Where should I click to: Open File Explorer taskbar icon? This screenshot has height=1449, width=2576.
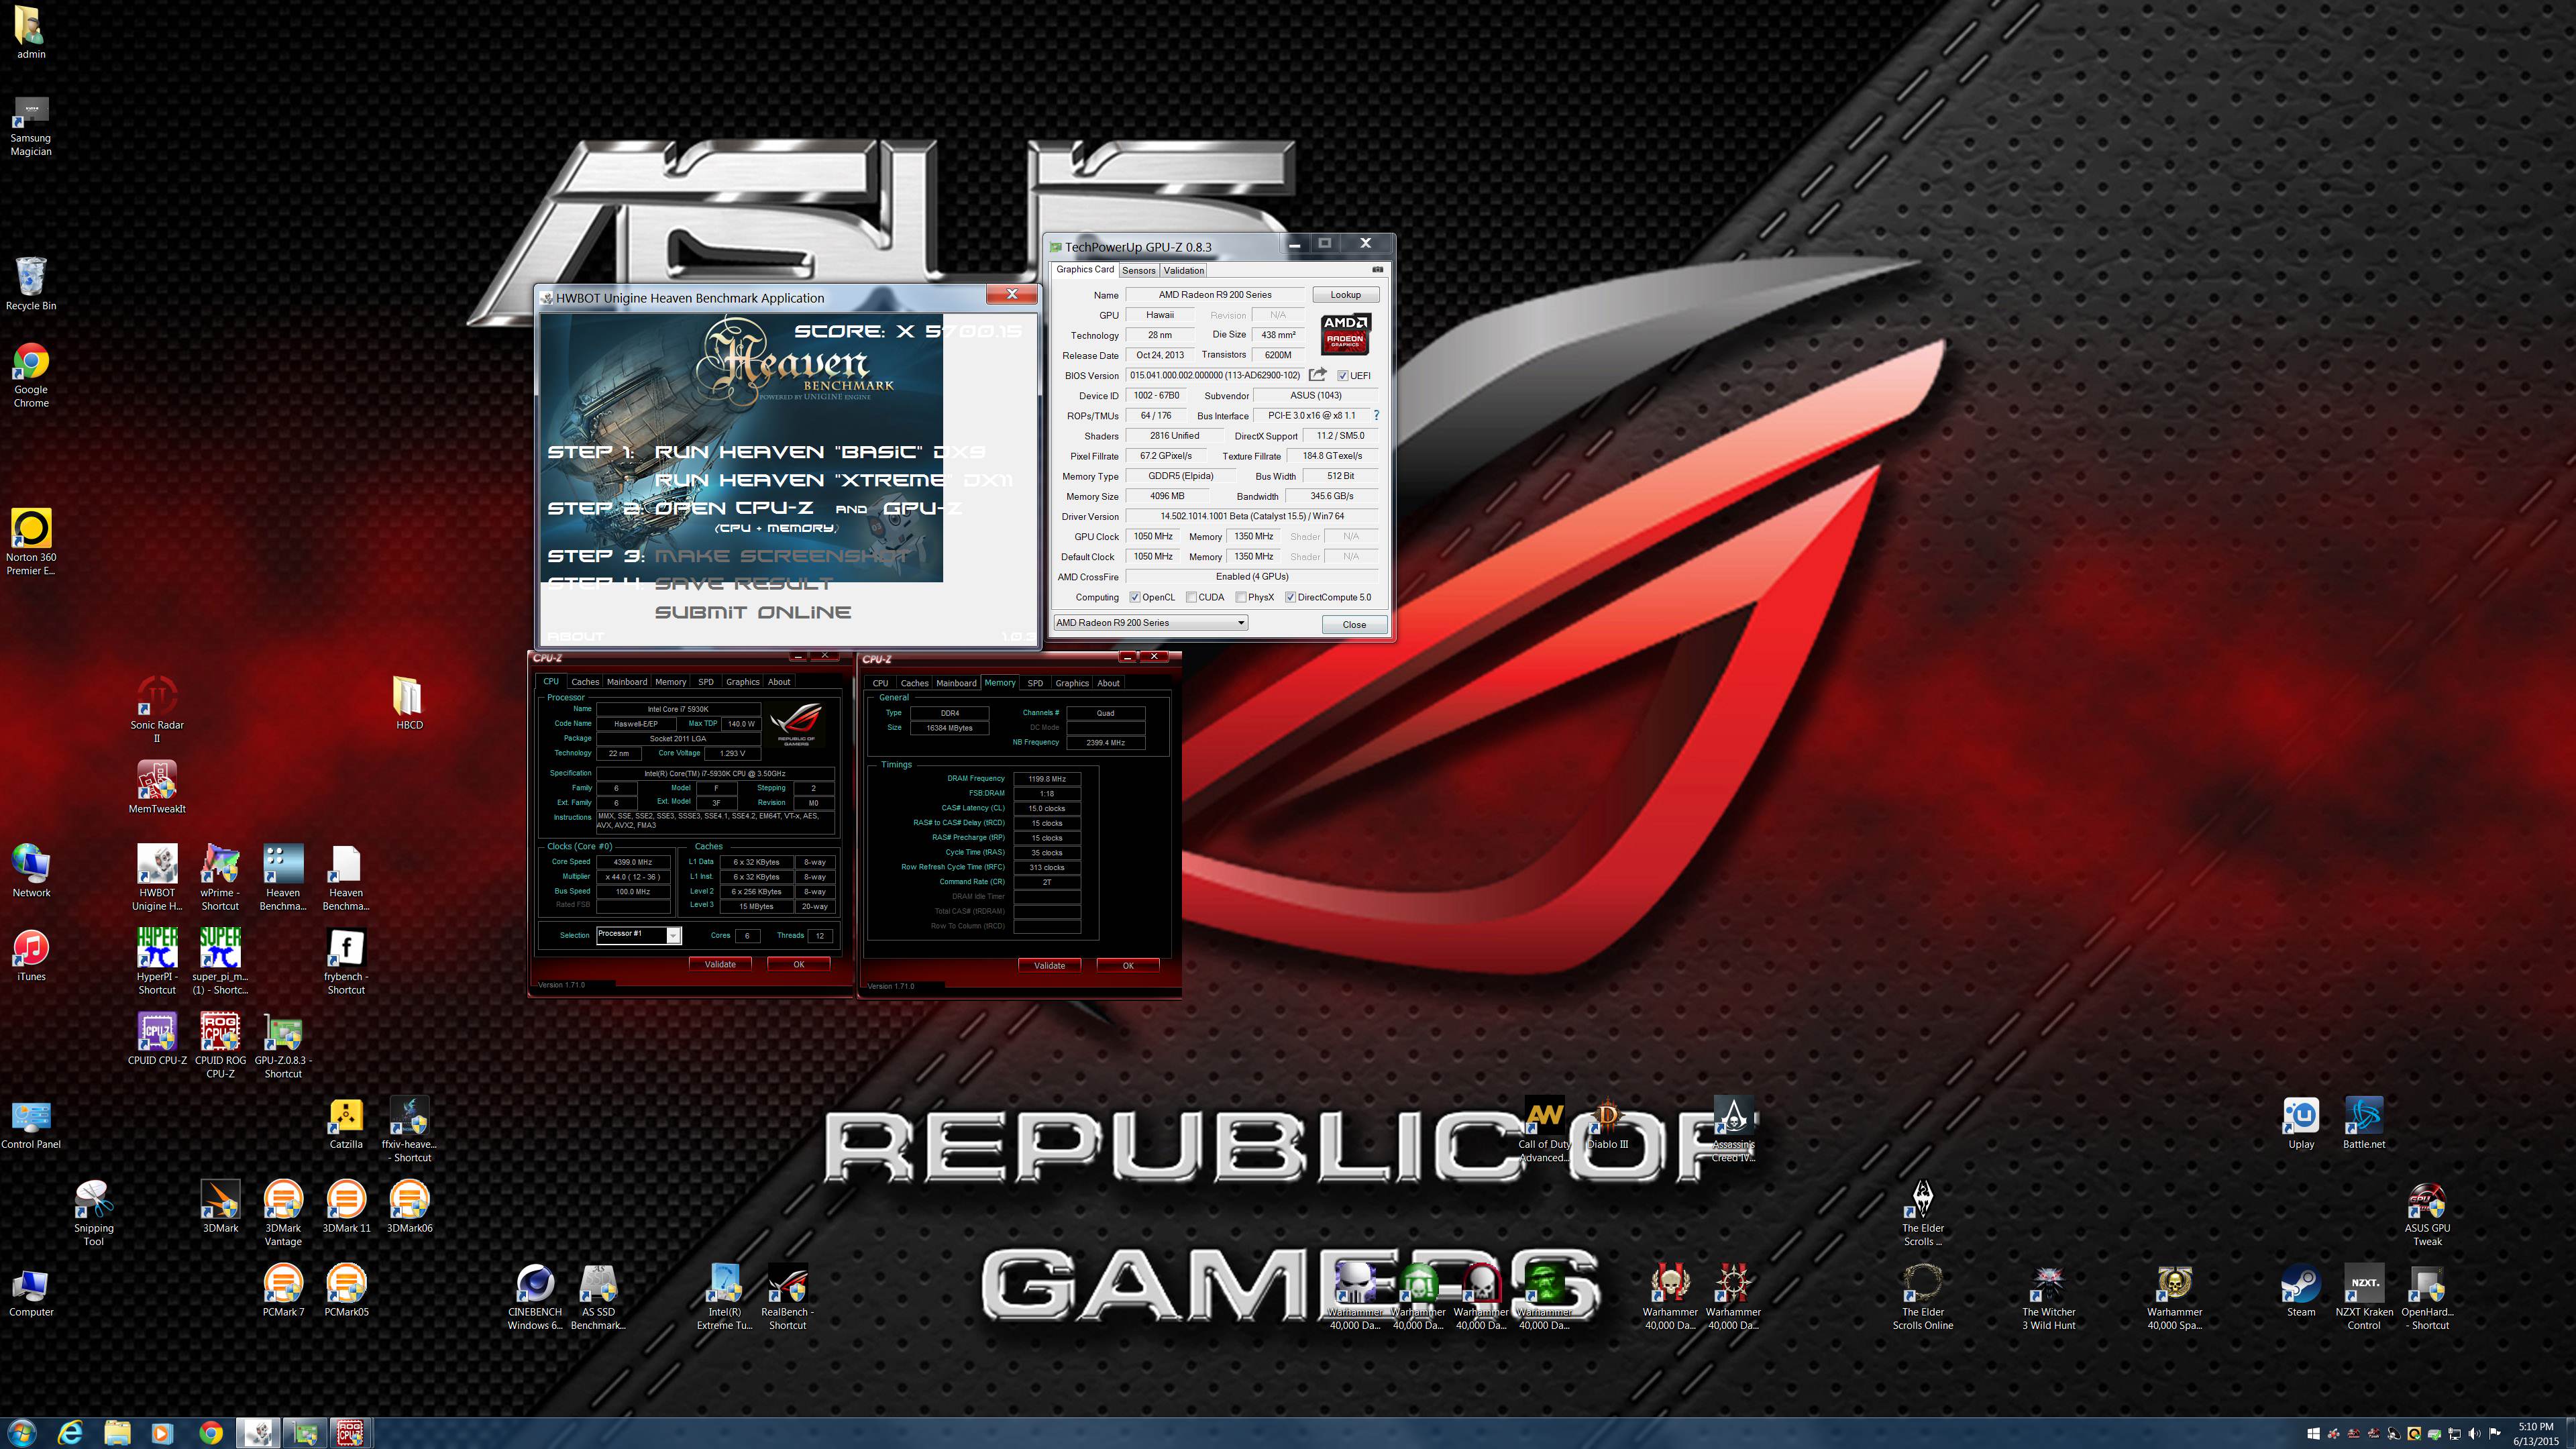click(x=116, y=1432)
